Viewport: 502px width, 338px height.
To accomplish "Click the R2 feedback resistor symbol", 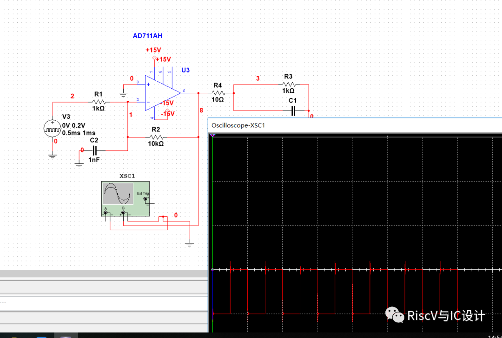I will 157,137.
